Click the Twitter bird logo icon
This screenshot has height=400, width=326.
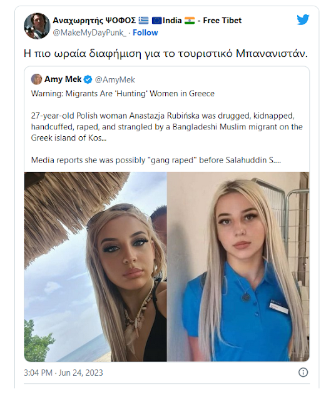click(x=303, y=19)
